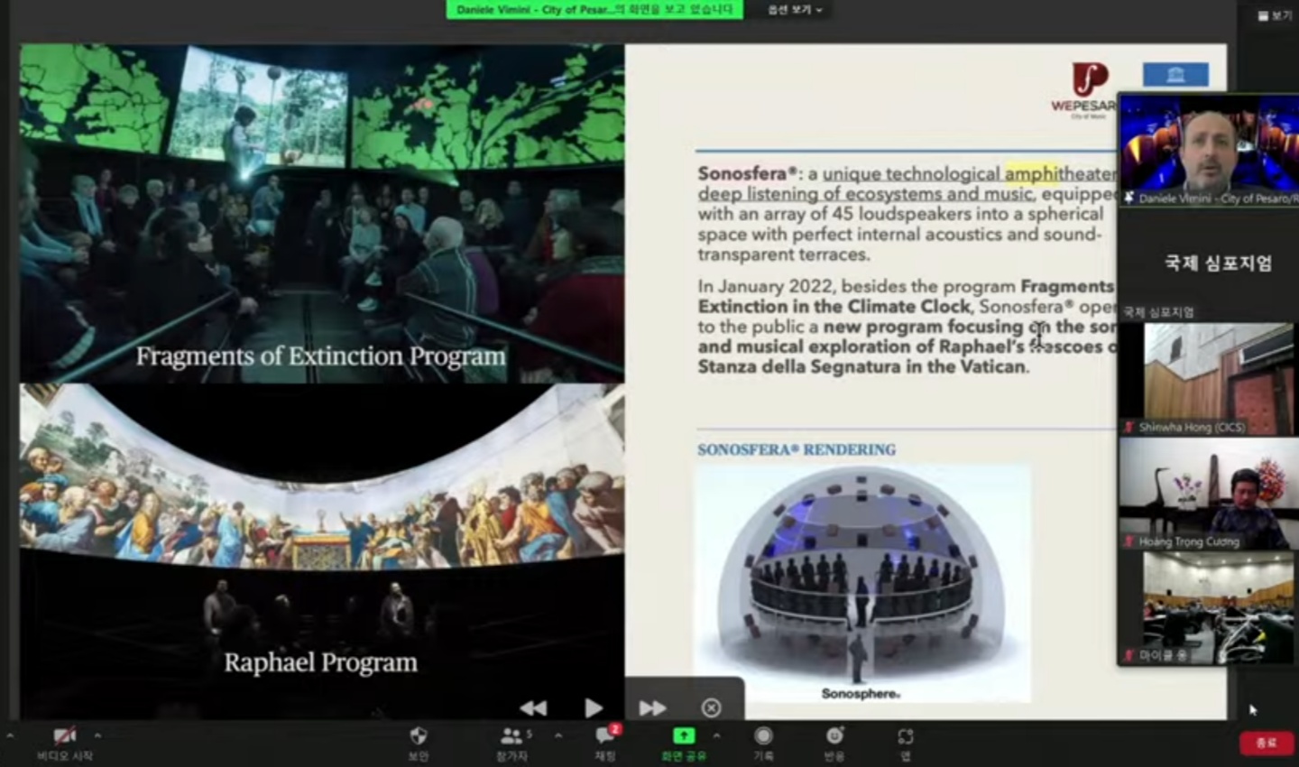
Task: Select Daniele Vimini's video thumbnail
Action: [1208, 151]
